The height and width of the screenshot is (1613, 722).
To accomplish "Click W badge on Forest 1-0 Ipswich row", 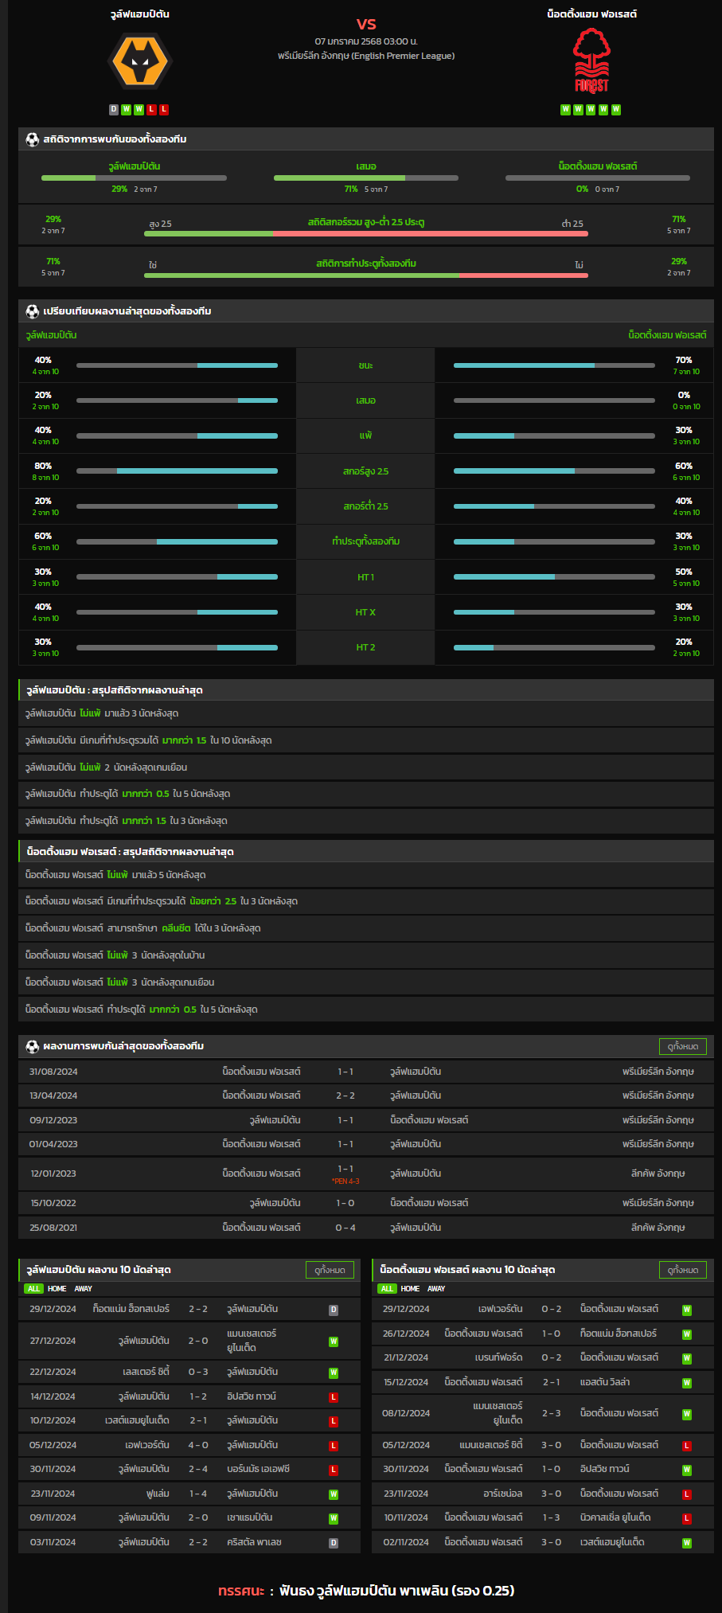I will (x=687, y=1470).
